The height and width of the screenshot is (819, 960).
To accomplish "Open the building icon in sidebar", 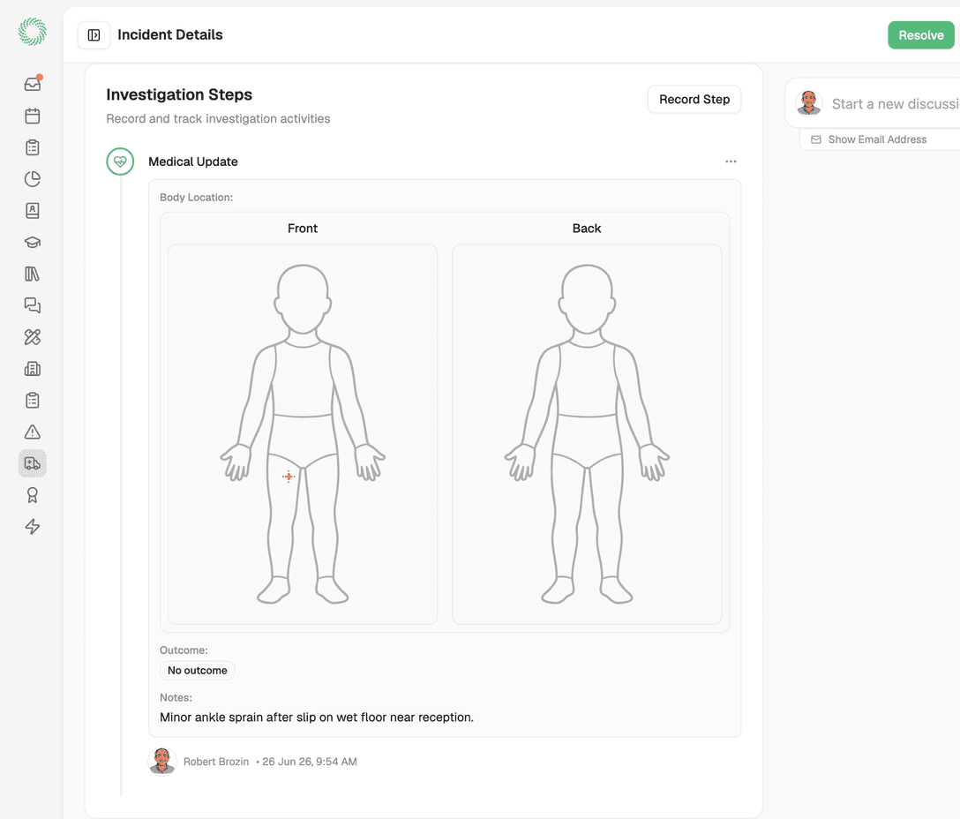I will [33, 369].
